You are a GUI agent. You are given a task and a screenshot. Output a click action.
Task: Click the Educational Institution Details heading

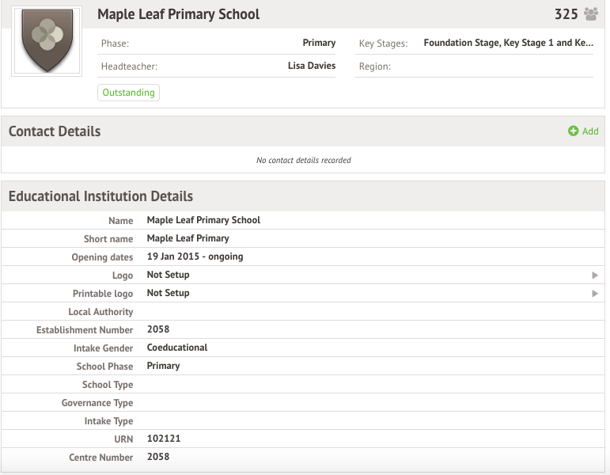[x=100, y=196]
